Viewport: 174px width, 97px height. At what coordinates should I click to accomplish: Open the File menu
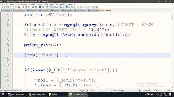pos(2,4)
